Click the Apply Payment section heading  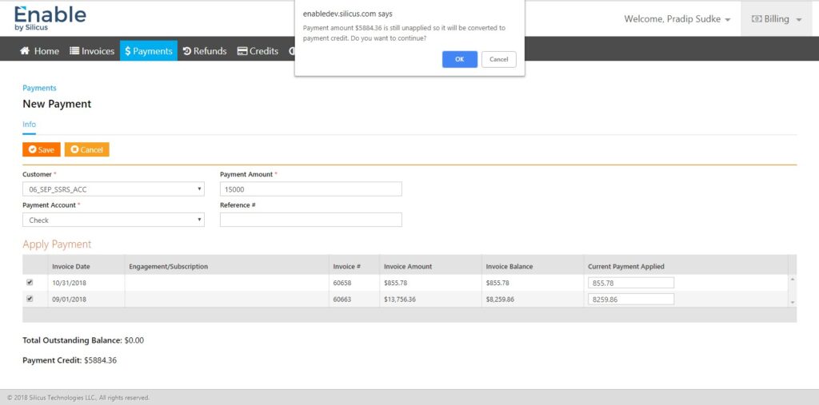(x=57, y=244)
